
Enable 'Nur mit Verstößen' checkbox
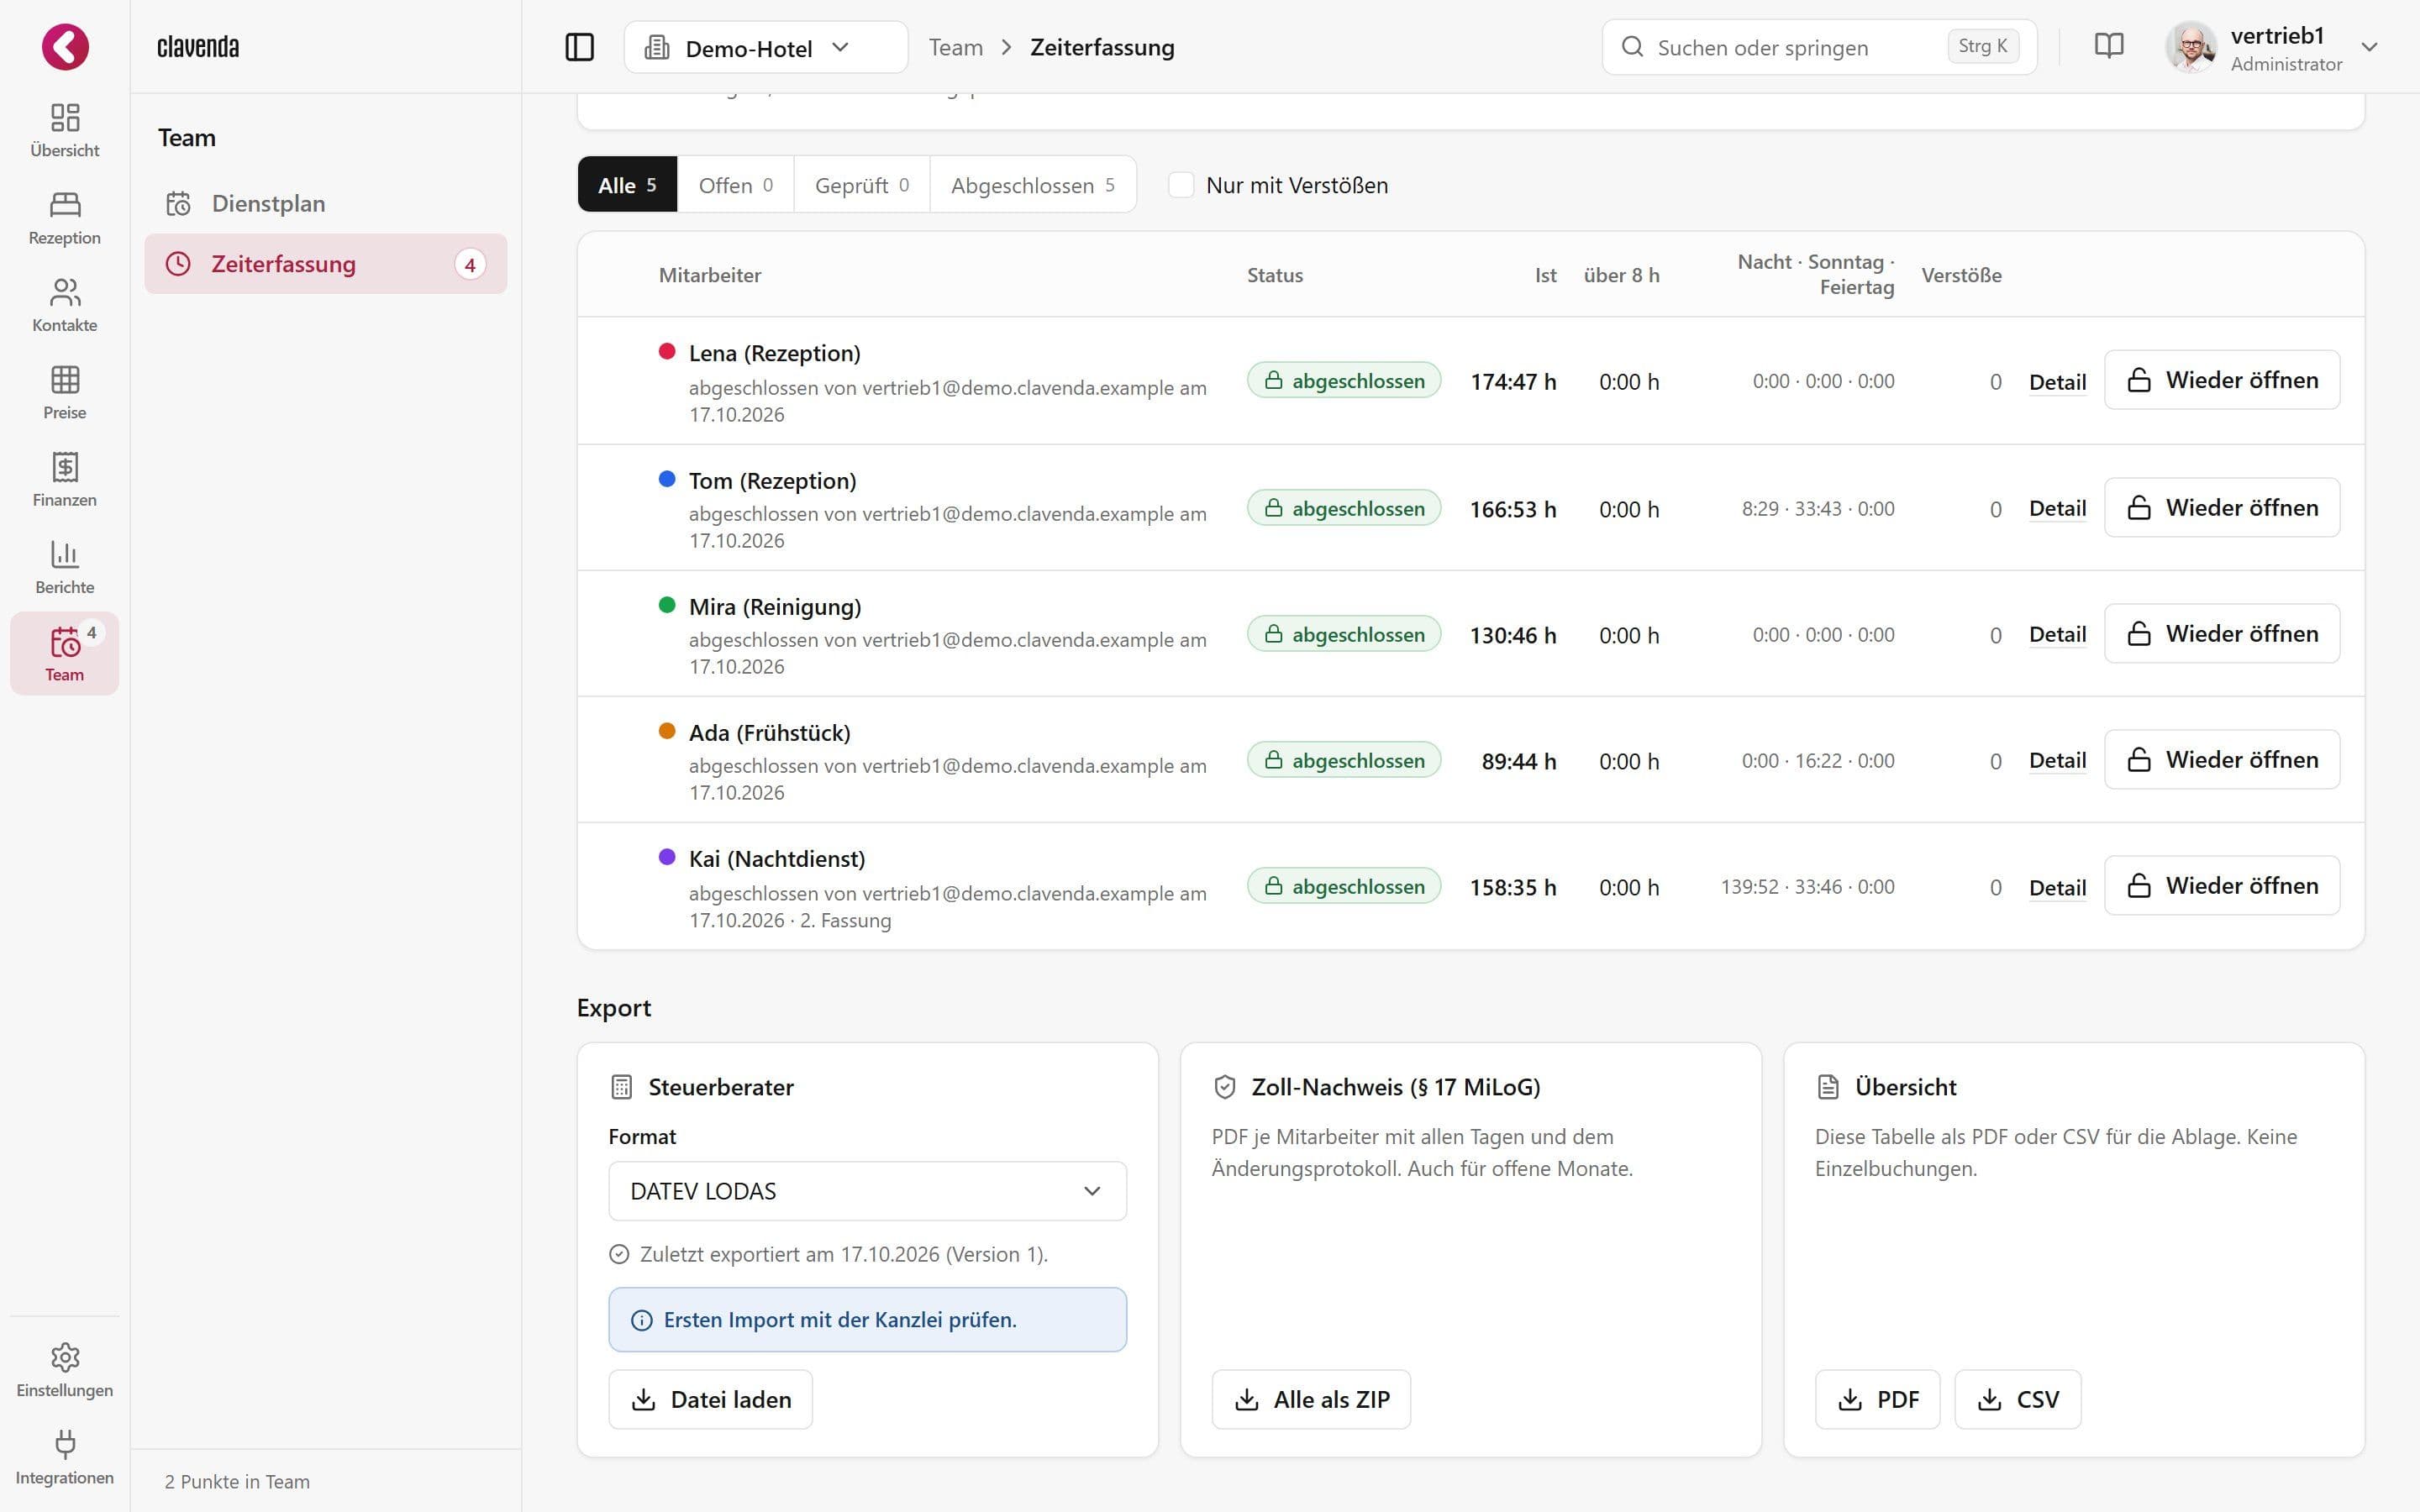[1181, 185]
